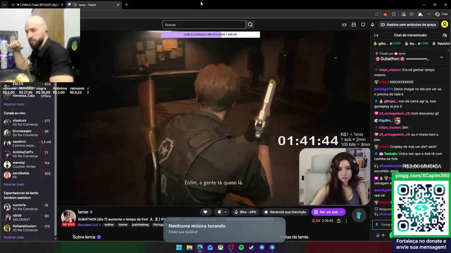Open OBS Studio from the taskbar

(x=231, y=247)
